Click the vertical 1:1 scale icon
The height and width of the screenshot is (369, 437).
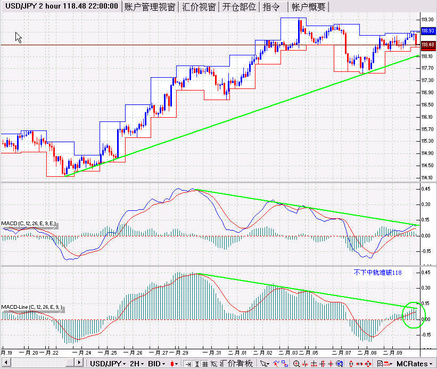pos(351,364)
